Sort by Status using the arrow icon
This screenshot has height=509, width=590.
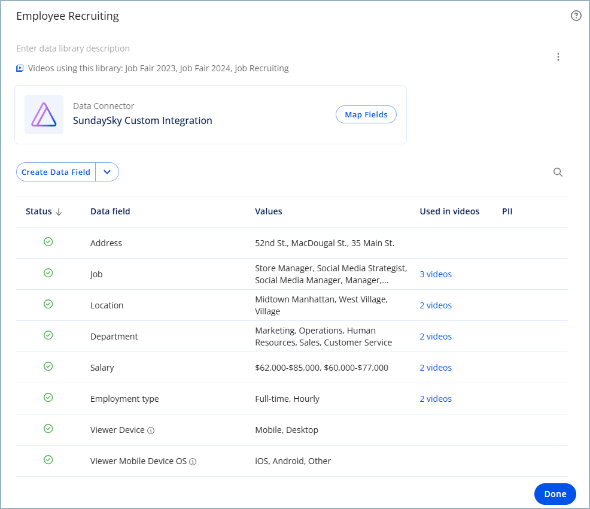point(59,212)
